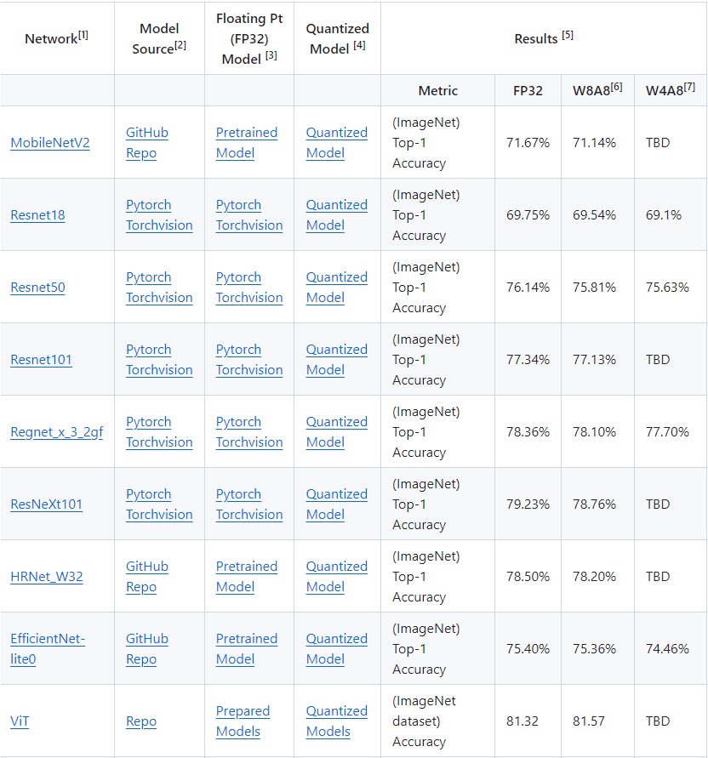
Task: Click the Resnet50 network link
Action: pos(37,288)
